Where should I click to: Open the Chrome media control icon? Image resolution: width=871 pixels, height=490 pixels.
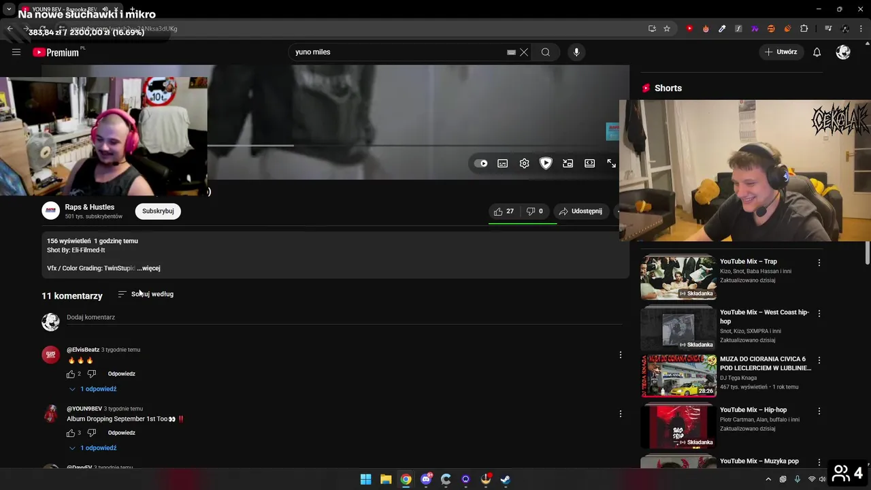[x=828, y=29]
